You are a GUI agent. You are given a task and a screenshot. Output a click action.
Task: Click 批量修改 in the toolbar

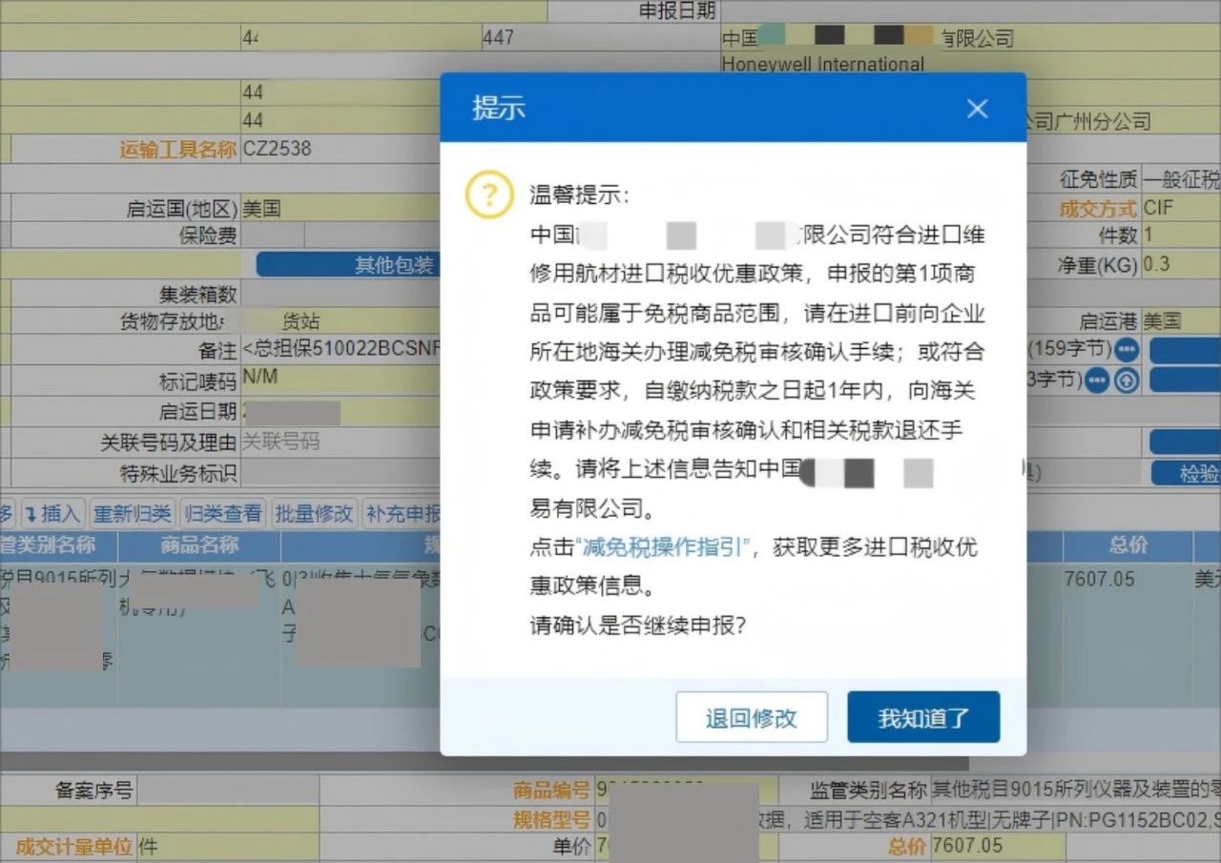pyautogui.click(x=314, y=512)
